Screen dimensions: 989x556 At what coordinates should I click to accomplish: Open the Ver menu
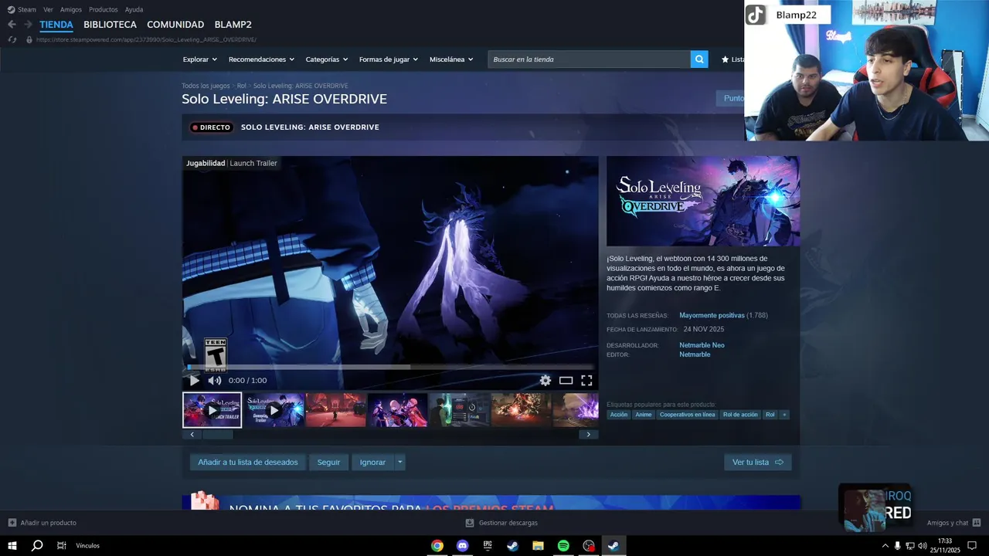pyautogui.click(x=48, y=9)
